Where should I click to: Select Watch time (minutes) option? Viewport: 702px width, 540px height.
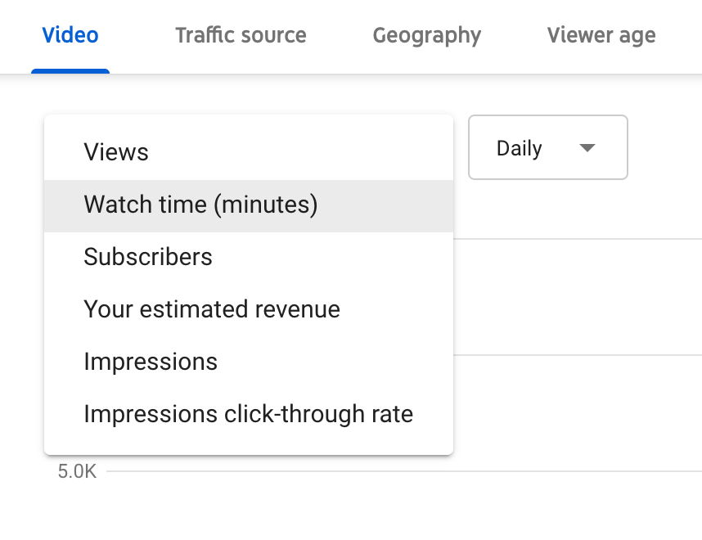click(249, 205)
